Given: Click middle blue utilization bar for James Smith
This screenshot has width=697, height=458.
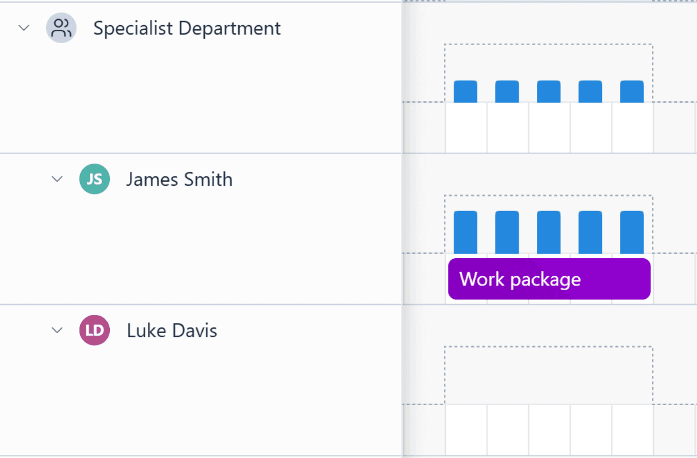Looking at the screenshot, I should (x=549, y=232).
